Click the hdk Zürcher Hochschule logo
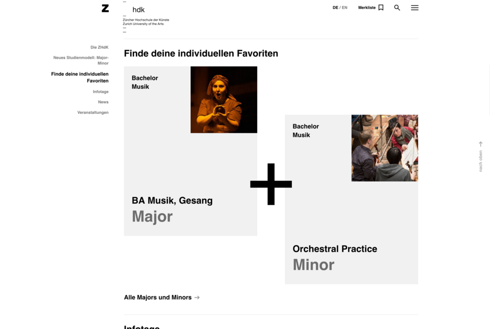The height and width of the screenshot is (329, 490). pos(146,16)
